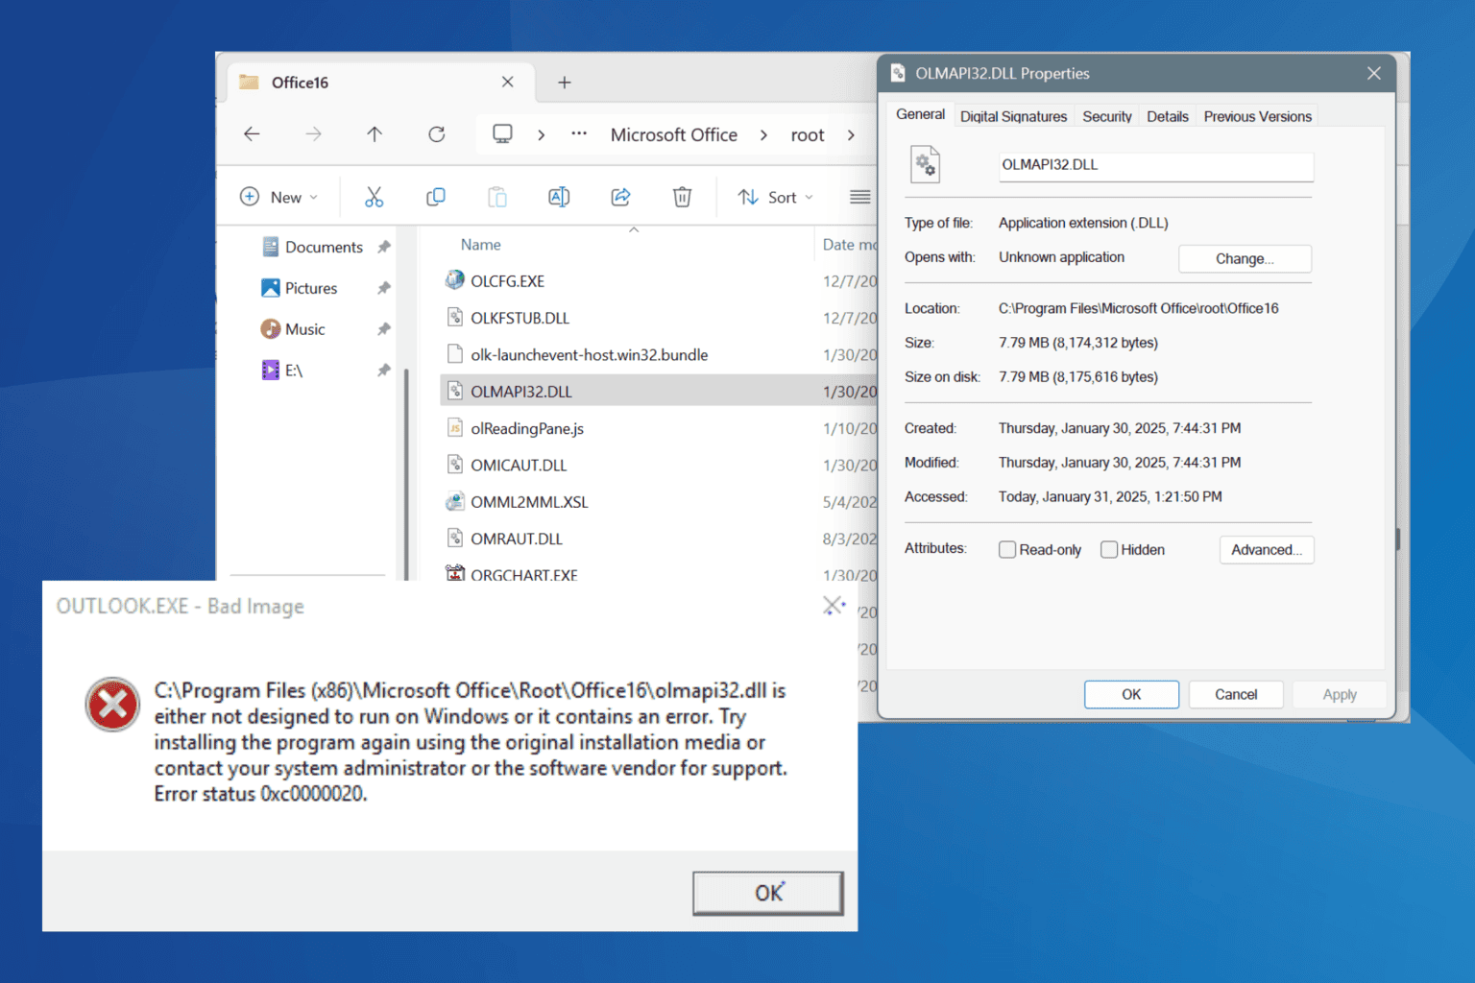Viewport: 1475px width, 983px height.
Task: Click the Share icon in Explorer toolbar
Action: tap(620, 197)
